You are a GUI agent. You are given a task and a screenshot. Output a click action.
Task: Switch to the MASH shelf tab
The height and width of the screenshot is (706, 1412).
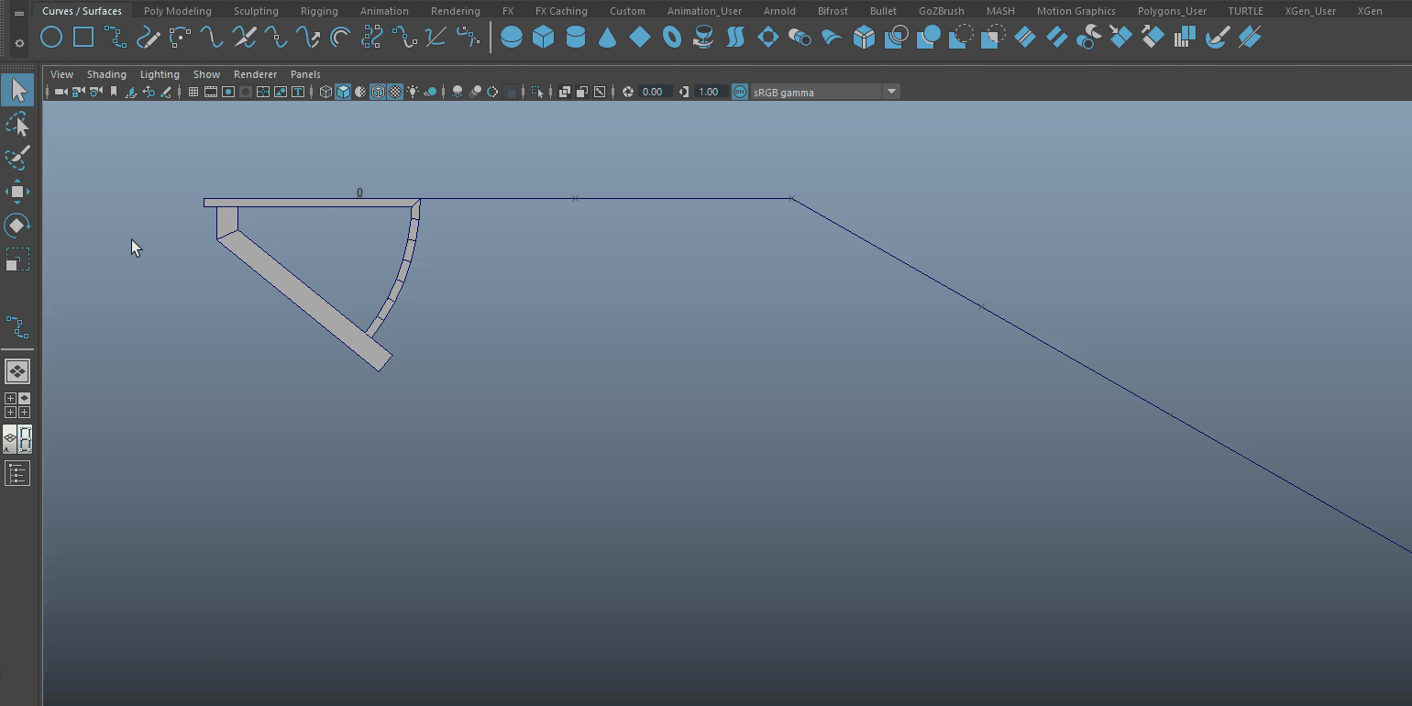pos(1000,11)
